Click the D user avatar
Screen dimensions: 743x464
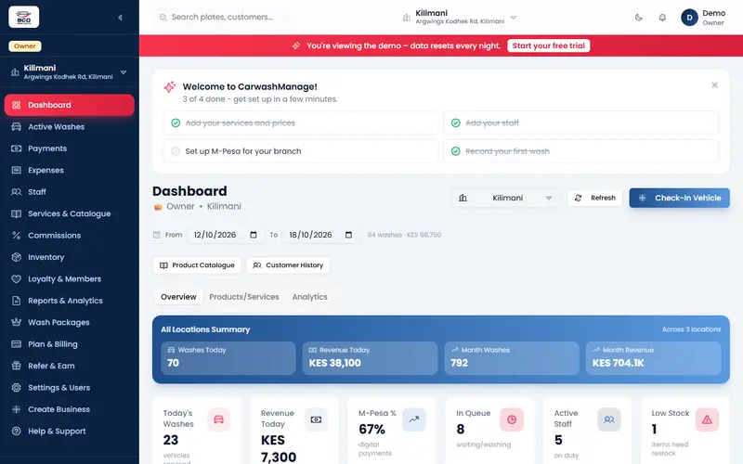point(689,18)
